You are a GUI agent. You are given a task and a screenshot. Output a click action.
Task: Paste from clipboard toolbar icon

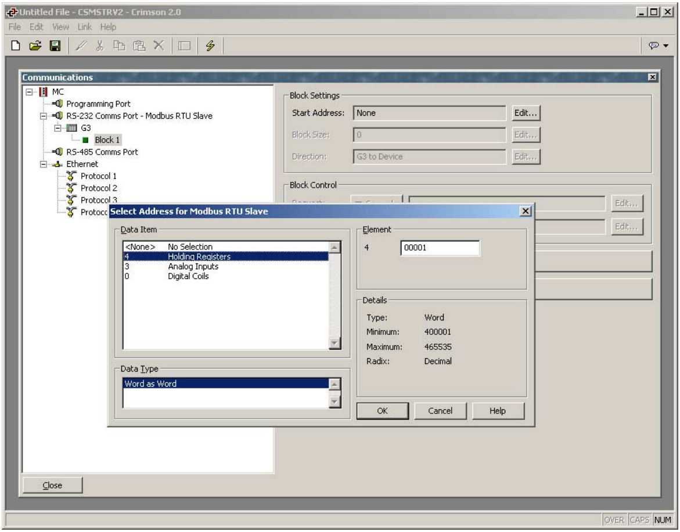click(139, 45)
